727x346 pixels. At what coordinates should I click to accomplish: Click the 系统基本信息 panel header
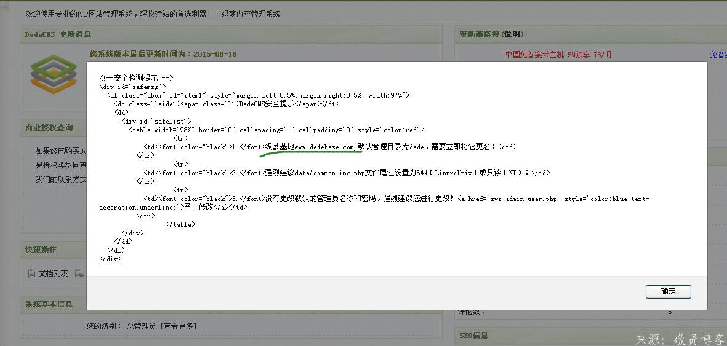click(x=231, y=304)
